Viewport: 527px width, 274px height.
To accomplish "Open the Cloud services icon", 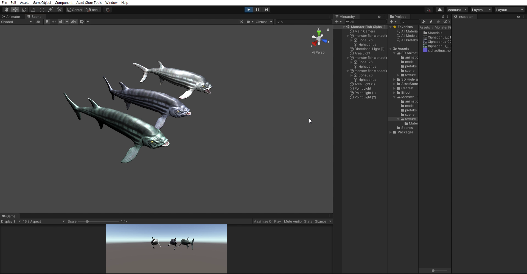I will click(439, 10).
